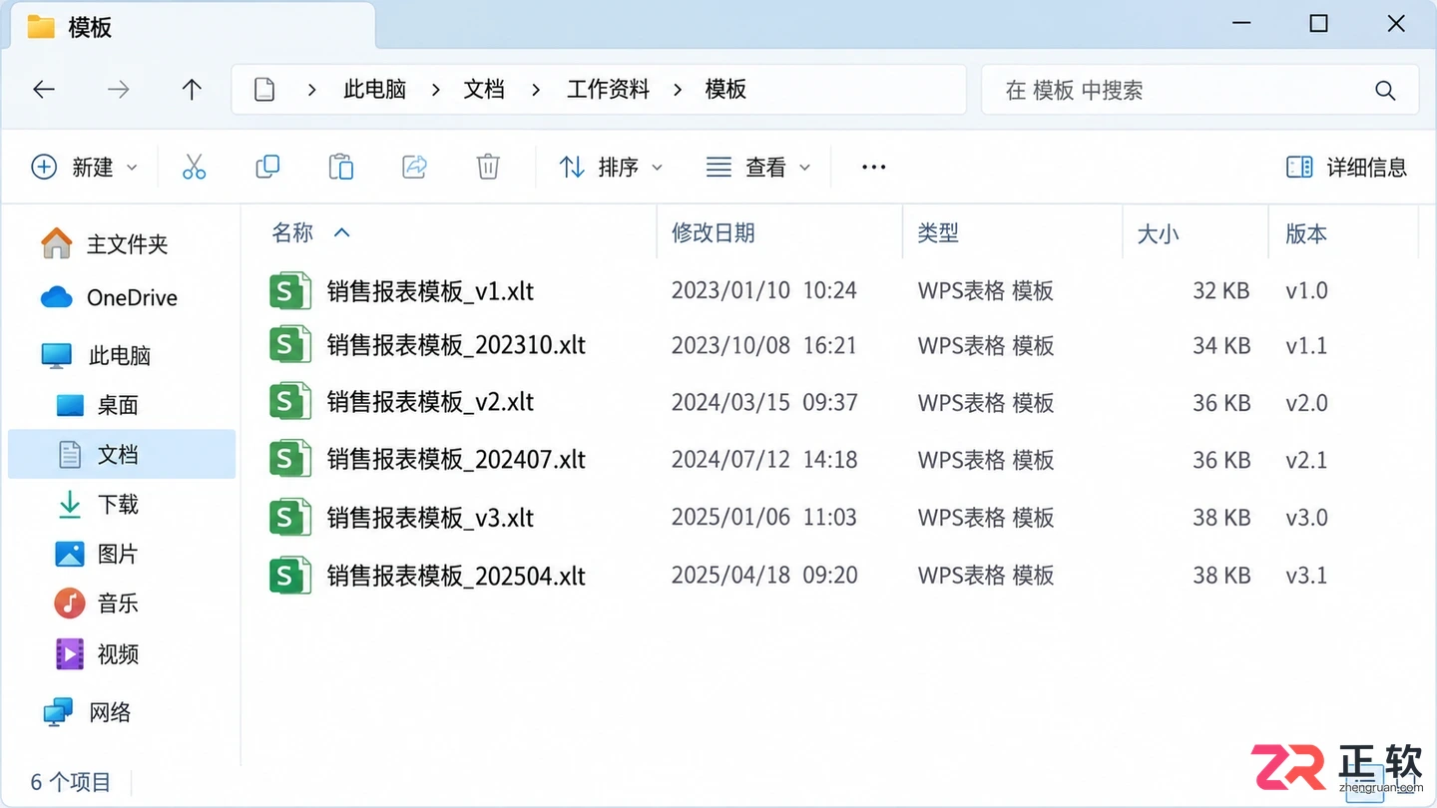Open the 详细信息 details pane
Screen dimensions: 1437x808
coord(1346,167)
